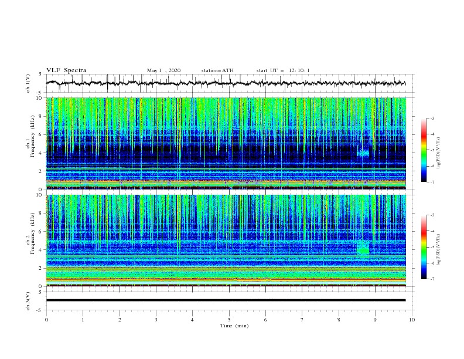Click the "4" minute tick on time axis
464x359 pixels.
192,320
